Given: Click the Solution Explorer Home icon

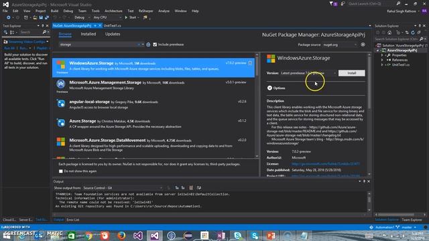Looking at the screenshot, I should pos(389,33).
